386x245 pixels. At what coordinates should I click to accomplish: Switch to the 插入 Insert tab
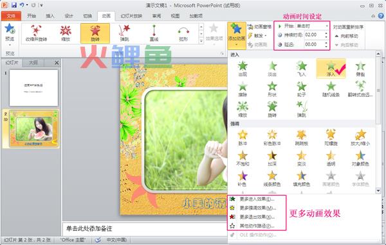point(50,16)
